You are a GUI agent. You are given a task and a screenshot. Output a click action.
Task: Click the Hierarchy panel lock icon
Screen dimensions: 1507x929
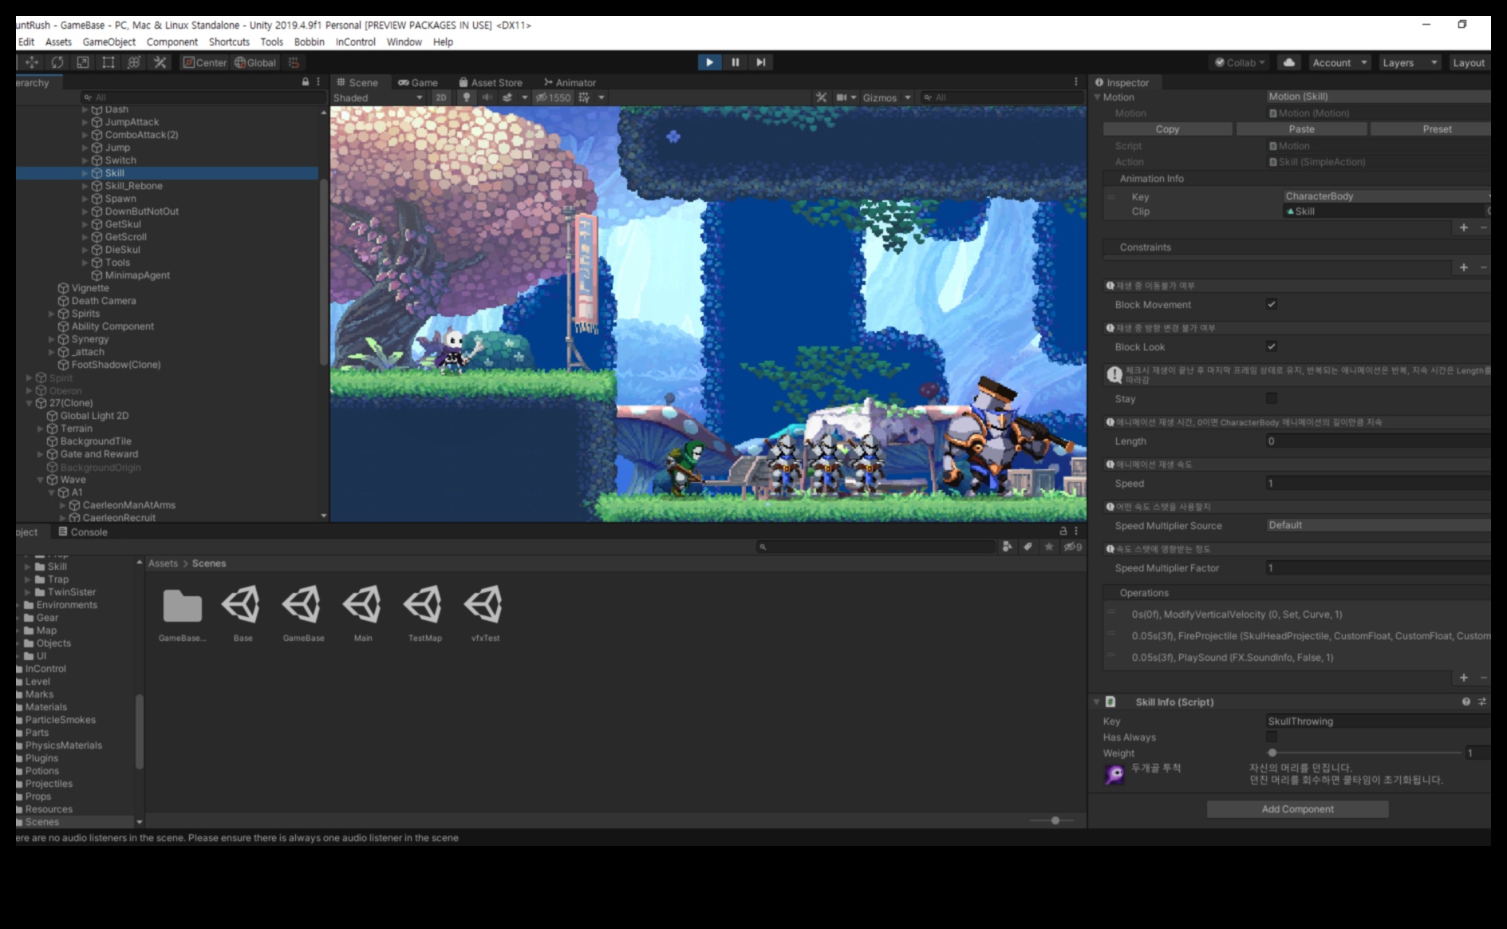click(x=305, y=82)
